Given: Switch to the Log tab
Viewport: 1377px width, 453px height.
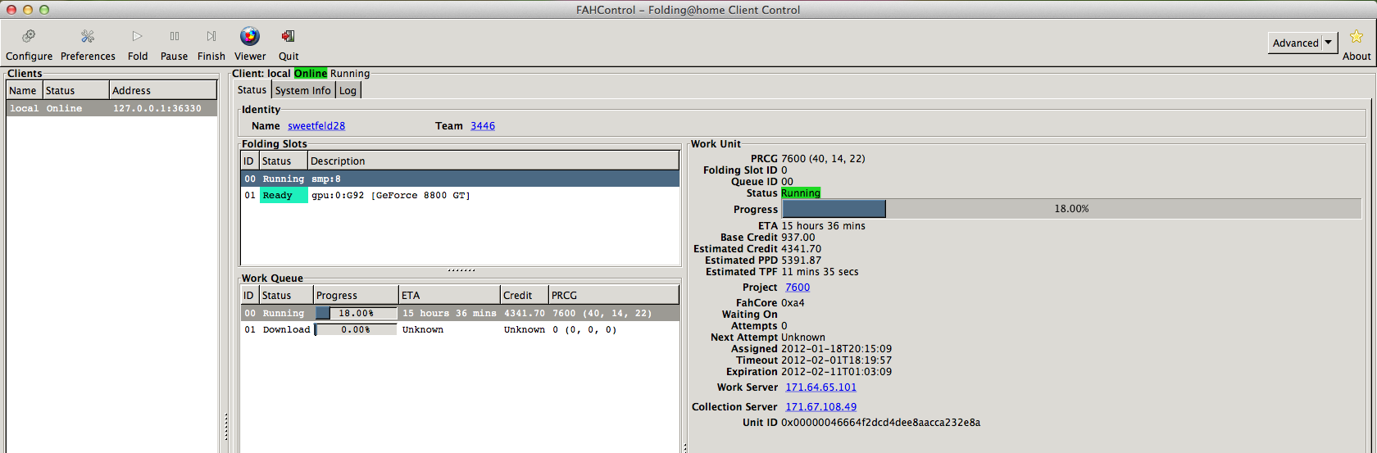Looking at the screenshot, I should [x=348, y=91].
